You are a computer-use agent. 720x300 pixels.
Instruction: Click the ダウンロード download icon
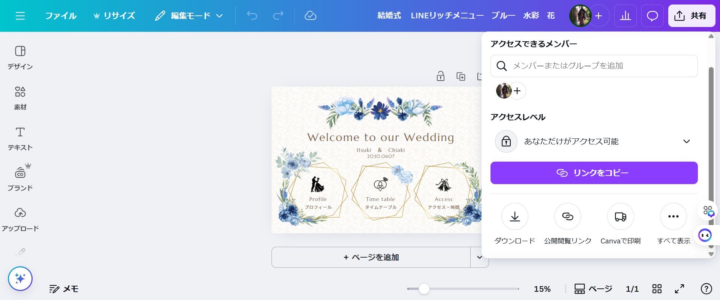[x=515, y=216]
